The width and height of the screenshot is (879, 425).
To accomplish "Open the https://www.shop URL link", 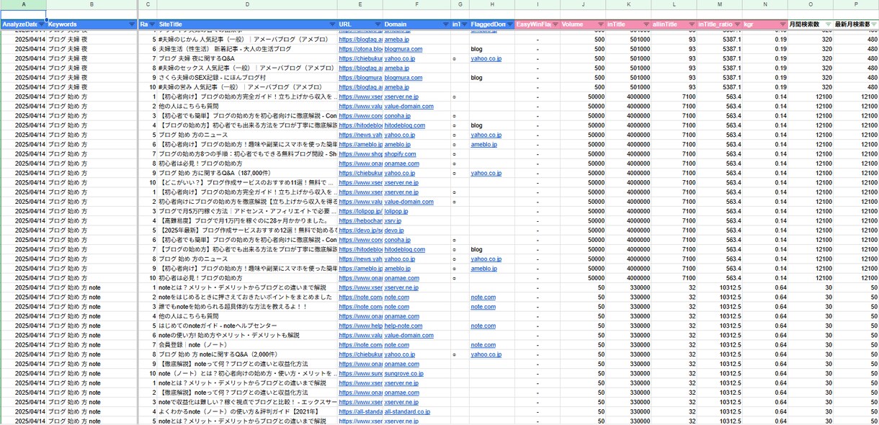I will click(360, 154).
